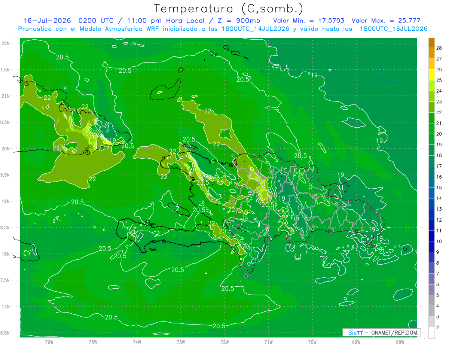
Task: Click the '1800UTC_16JUL2026' valid-until timestamp
Action: pyautogui.click(x=393, y=29)
